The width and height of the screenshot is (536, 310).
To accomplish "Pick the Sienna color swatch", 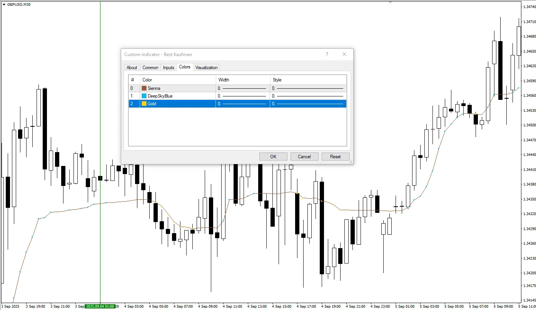I will (144, 88).
